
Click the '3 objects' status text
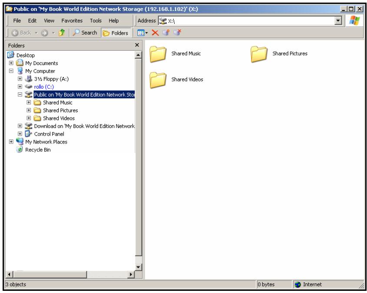pyautogui.click(x=16, y=284)
